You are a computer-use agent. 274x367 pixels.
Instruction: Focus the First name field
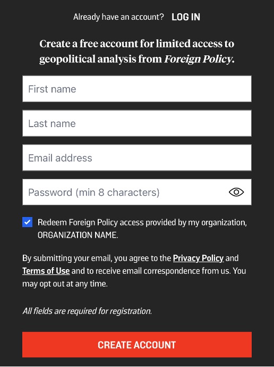coord(137,89)
